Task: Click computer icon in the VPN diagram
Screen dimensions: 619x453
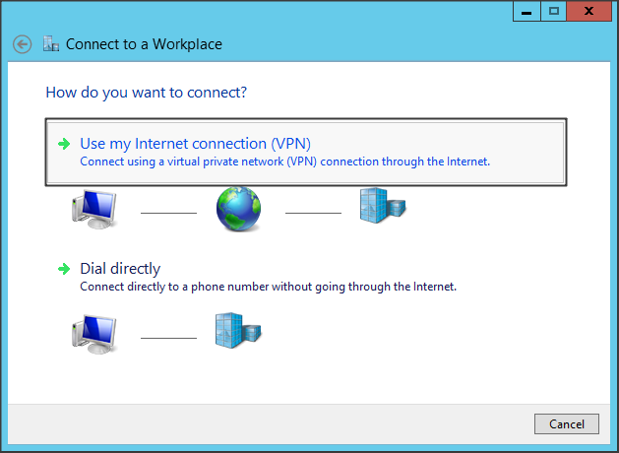Action: (x=94, y=209)
